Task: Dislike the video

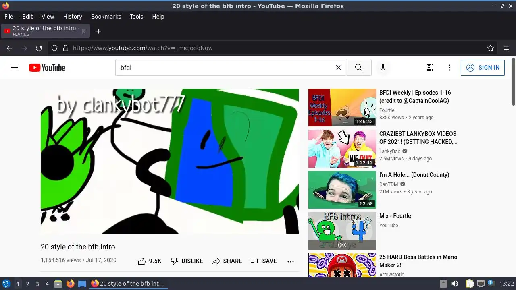Action: (x=187, y=261)
